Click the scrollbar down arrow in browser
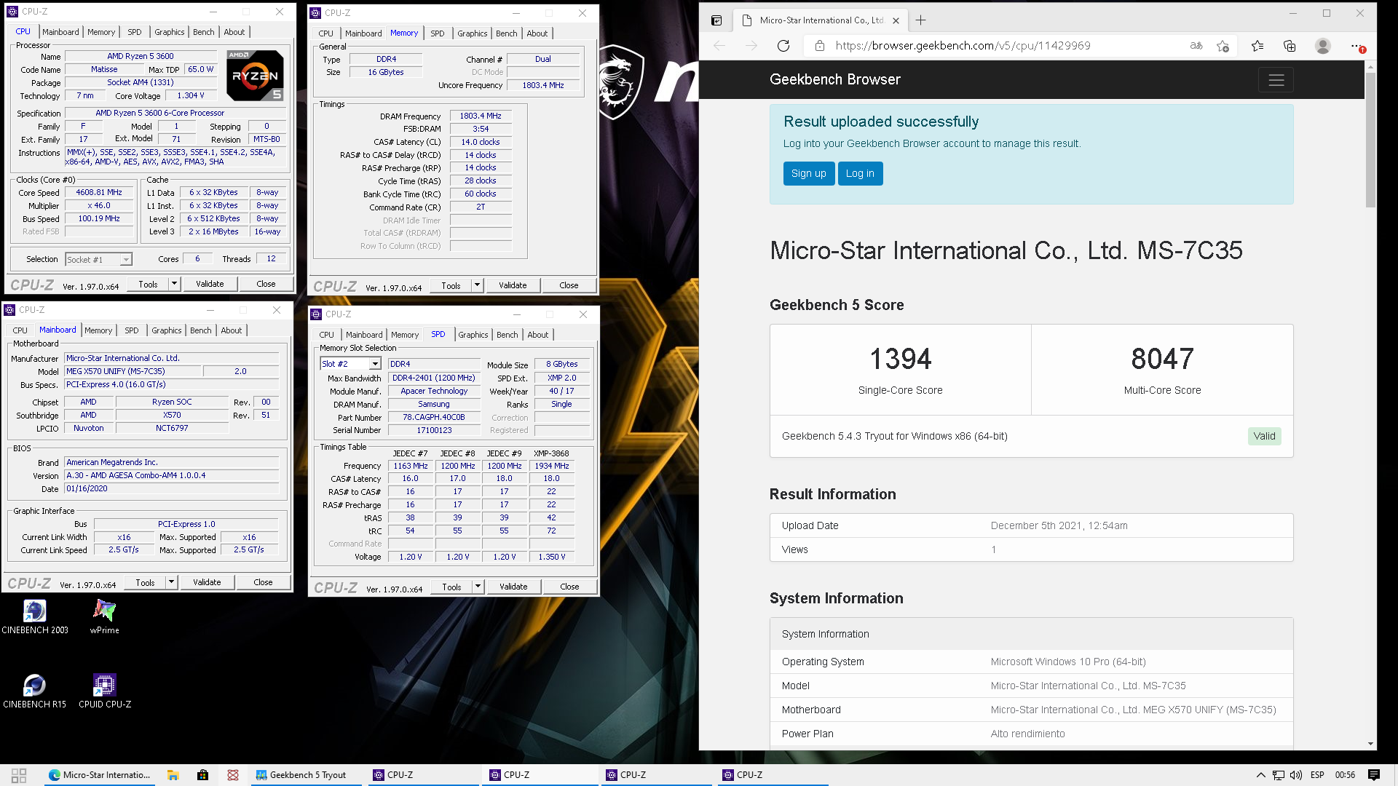Image resolution: width=1398 pixels, height=786 pixels. [x=1370, y=744]
